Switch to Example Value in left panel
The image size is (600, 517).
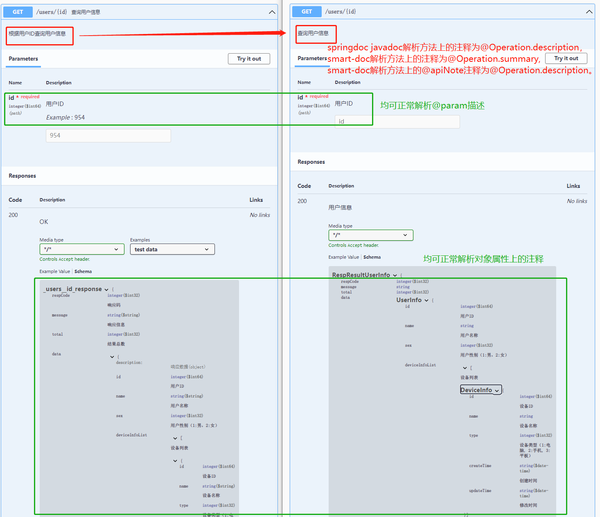[x=55, y=271]
